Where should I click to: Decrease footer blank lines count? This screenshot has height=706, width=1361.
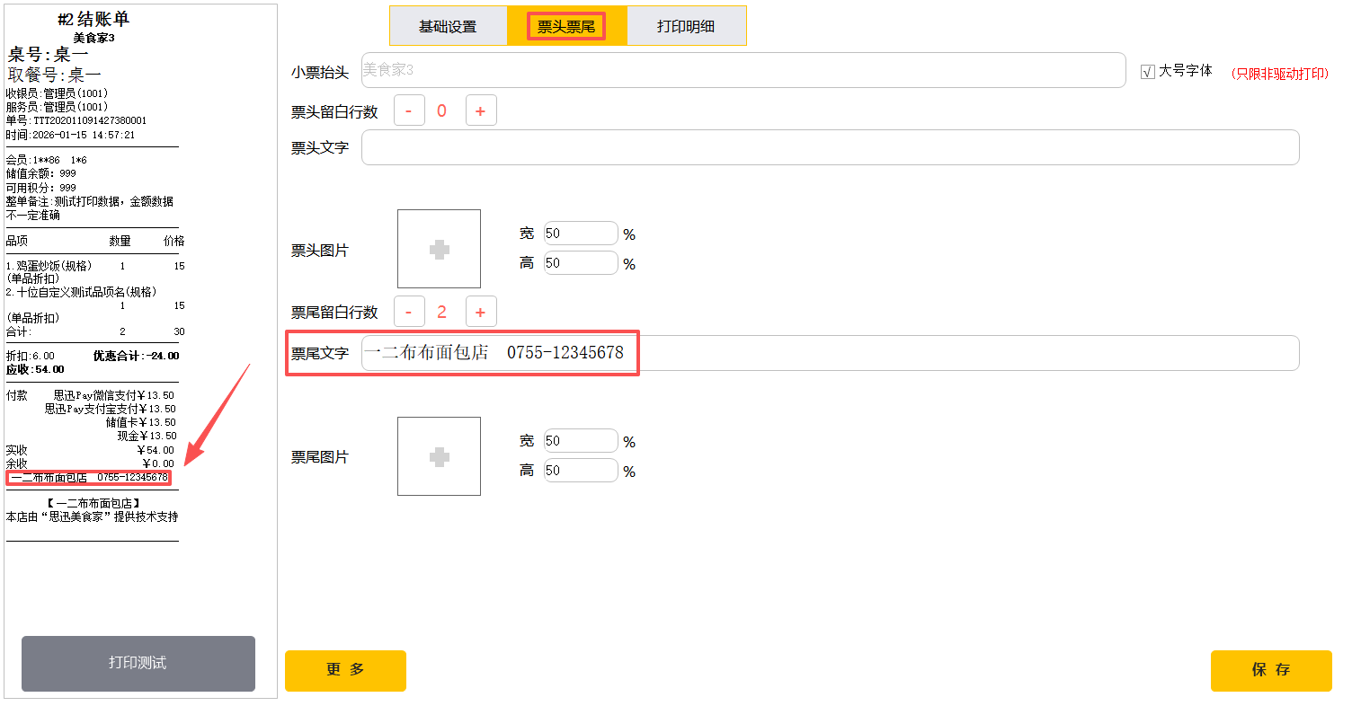point(409,312)
